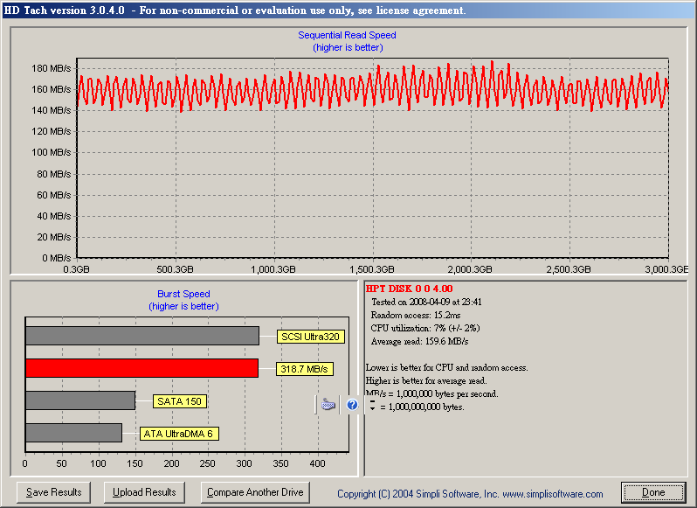Click 'Lower is better for CPU and random access' text
697x508 pixels.
(446, 368)
